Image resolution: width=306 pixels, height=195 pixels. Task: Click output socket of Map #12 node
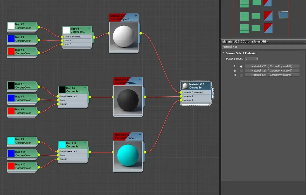(89, 152)
